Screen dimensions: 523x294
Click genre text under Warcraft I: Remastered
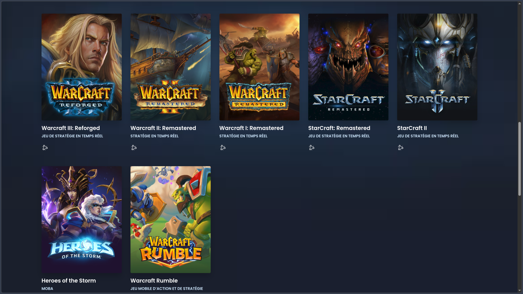coord(244,136)
